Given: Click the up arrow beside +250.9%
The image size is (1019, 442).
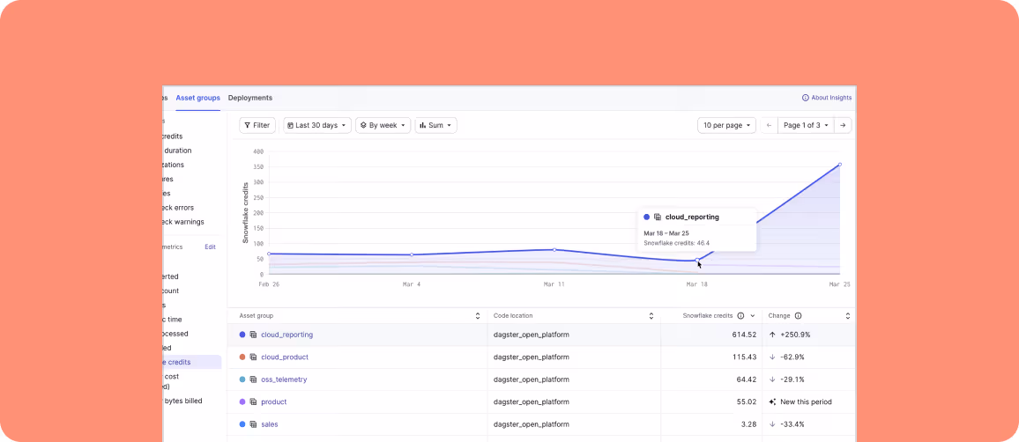Looking at the screenshot, I should [772, 335].
